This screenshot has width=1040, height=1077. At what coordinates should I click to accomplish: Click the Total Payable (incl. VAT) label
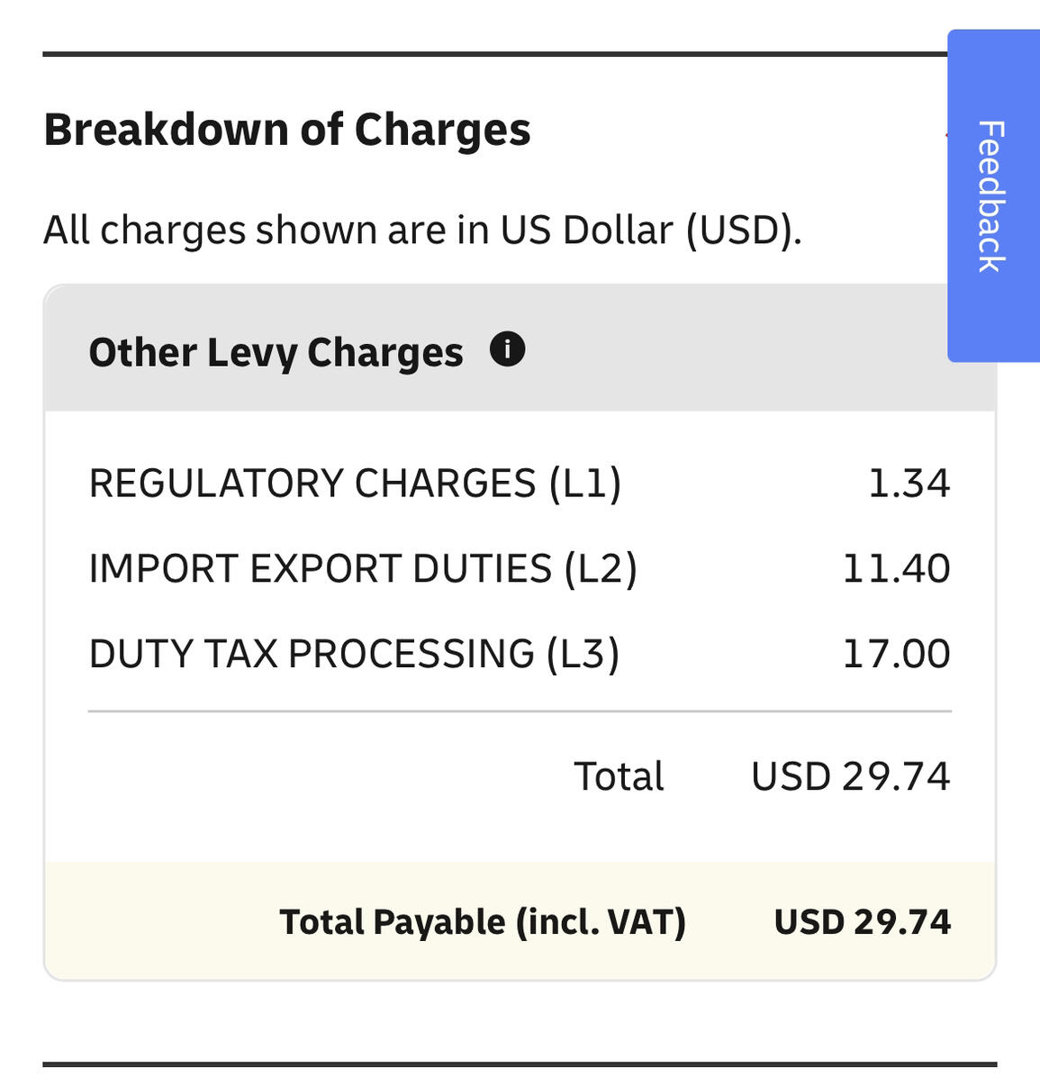pyautogui.click(x=483, y=922)
